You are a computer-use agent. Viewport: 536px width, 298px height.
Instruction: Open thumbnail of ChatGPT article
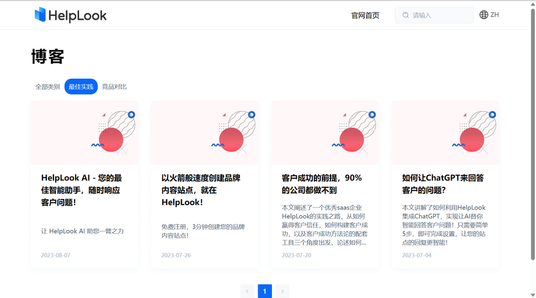click(x=445, y=133)
